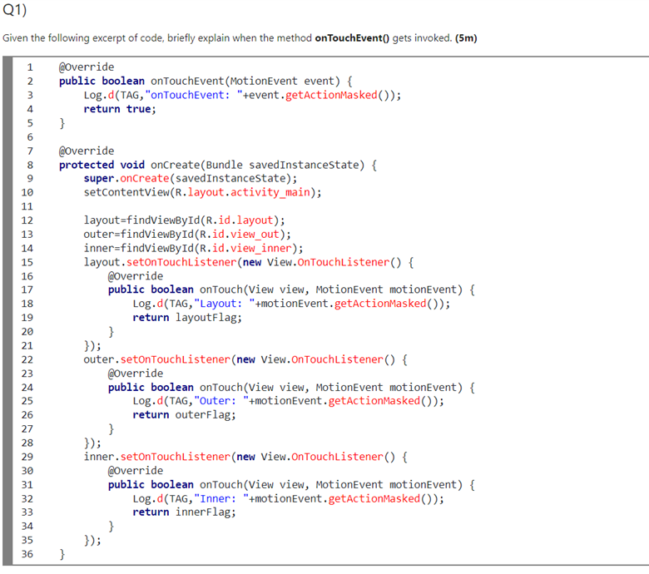The height and width of the screenshot is (574, 649).
Task: Click "onTouch(View view, MotionEvent motionEvent)" on line 24
Action: pyautogui.click(x=330, y=388)
